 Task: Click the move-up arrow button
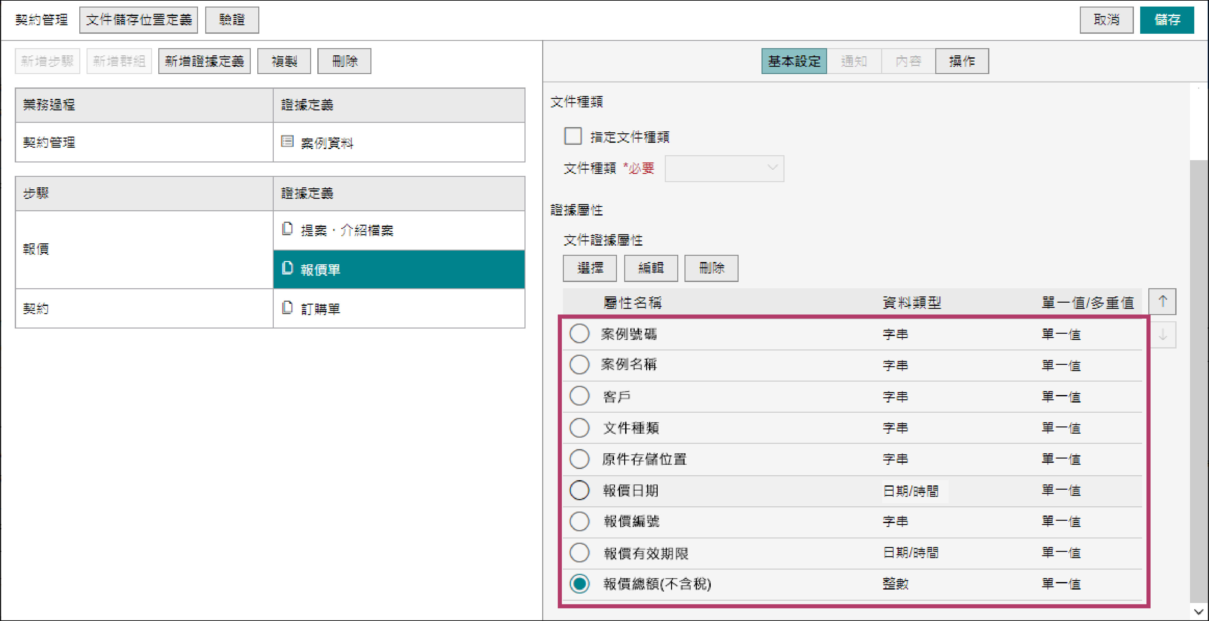[x=1162, y=301]
